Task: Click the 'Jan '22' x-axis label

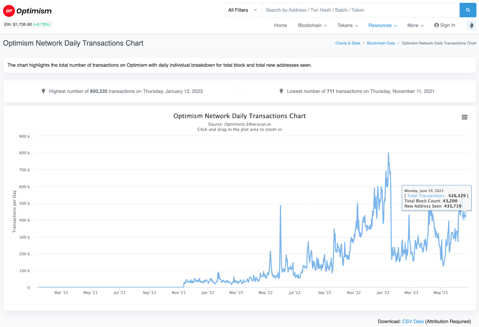Action: click(208, 293)
